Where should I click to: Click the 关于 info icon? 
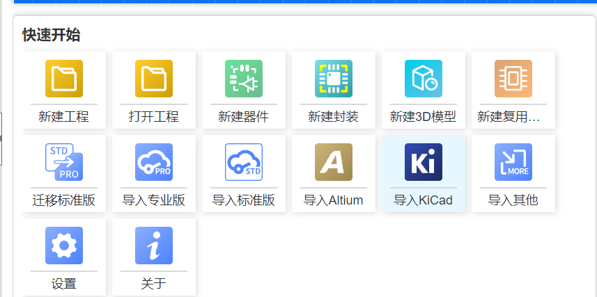(154, 246)
